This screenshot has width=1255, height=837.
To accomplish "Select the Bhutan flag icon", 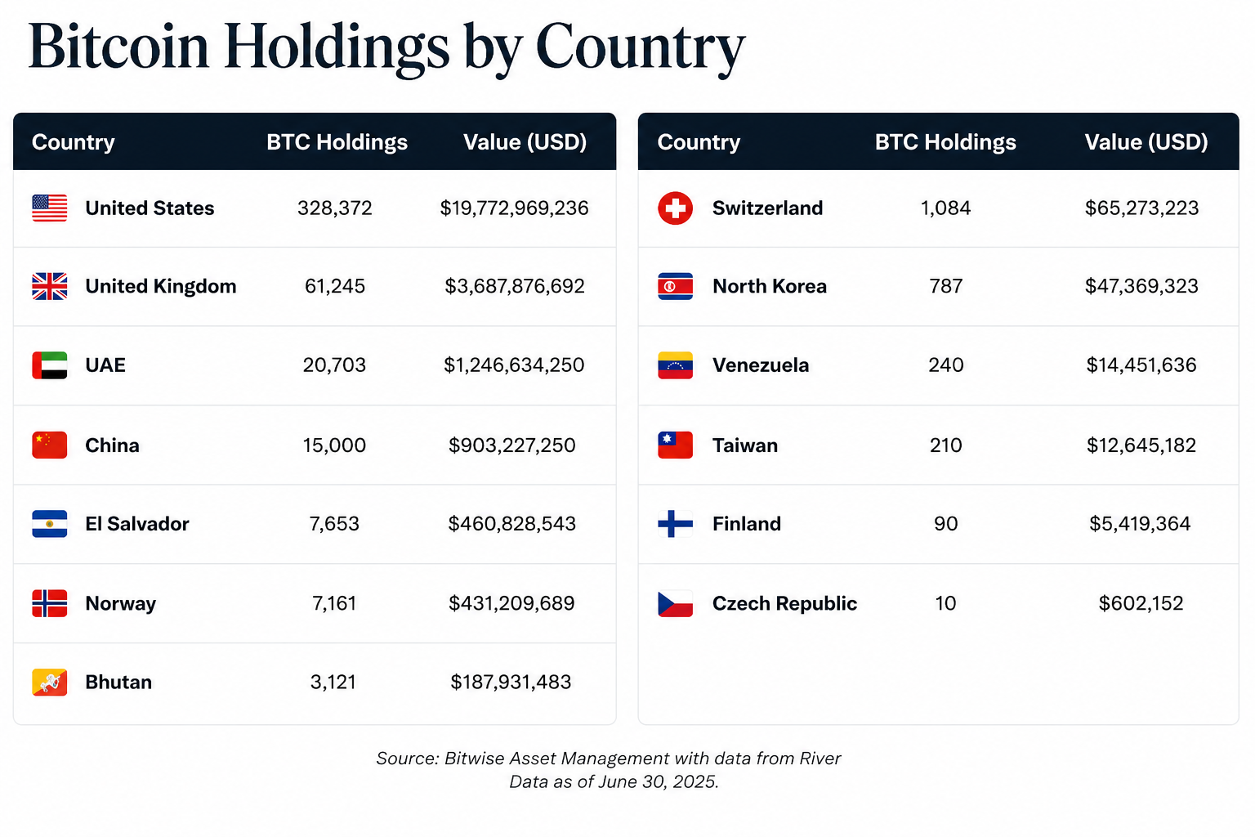I will click(x=50, y=683).
